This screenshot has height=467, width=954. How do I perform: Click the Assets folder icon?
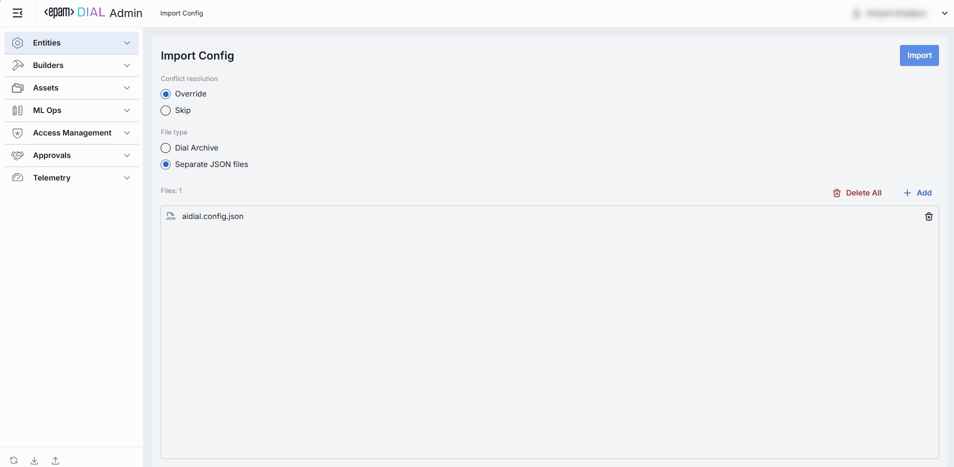[18, 88]
